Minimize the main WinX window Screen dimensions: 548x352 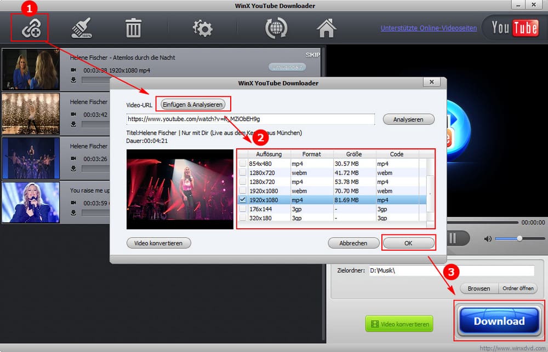point(518,4)
